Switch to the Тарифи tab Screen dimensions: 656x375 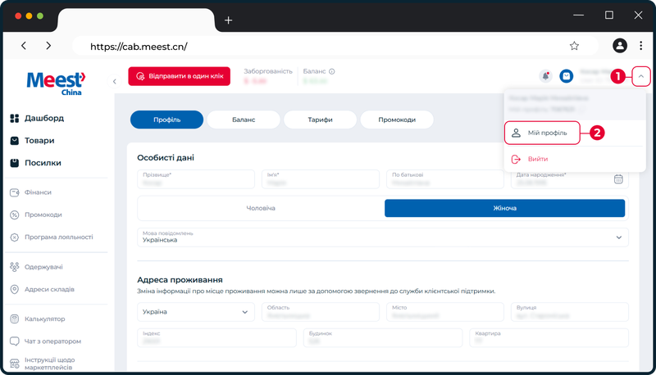coord(320,120)
